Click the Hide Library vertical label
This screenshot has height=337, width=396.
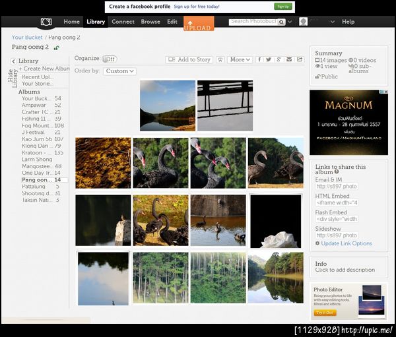coord(12,78)
